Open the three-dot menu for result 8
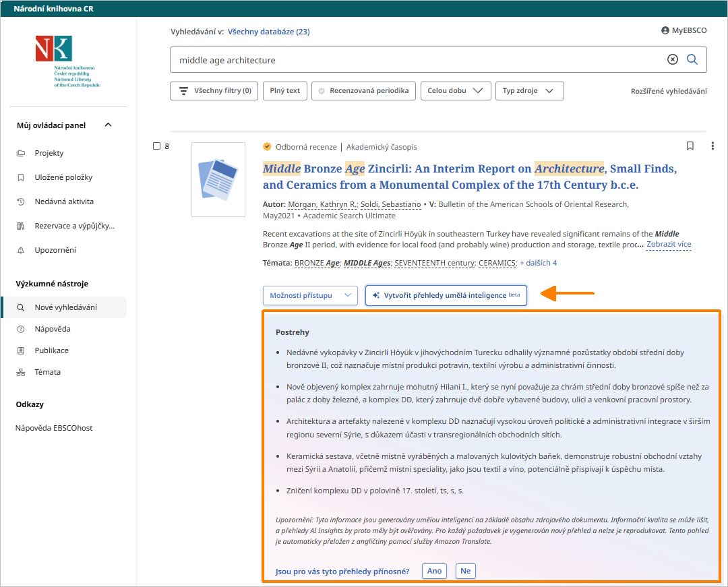 click(712, 146)
